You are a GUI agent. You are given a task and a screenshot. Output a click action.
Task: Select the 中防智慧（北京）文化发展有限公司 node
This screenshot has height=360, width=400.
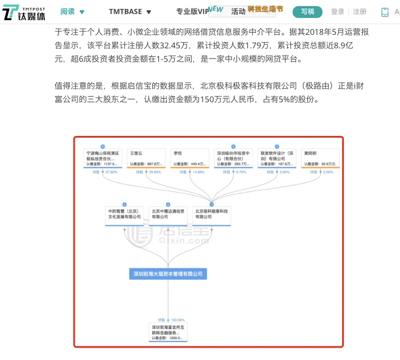click(125, 216)
